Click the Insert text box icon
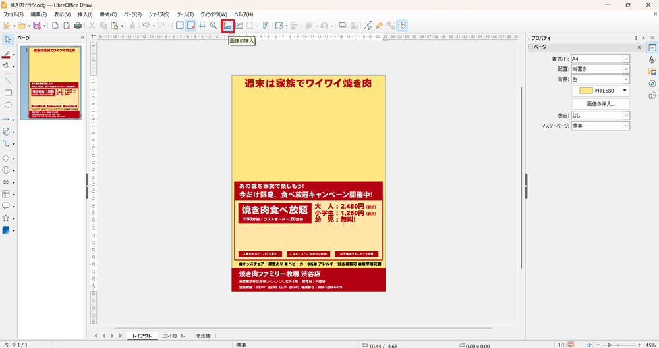Viewport: 659px width, 348px height. pyautogui.click(x=239, y=26)
